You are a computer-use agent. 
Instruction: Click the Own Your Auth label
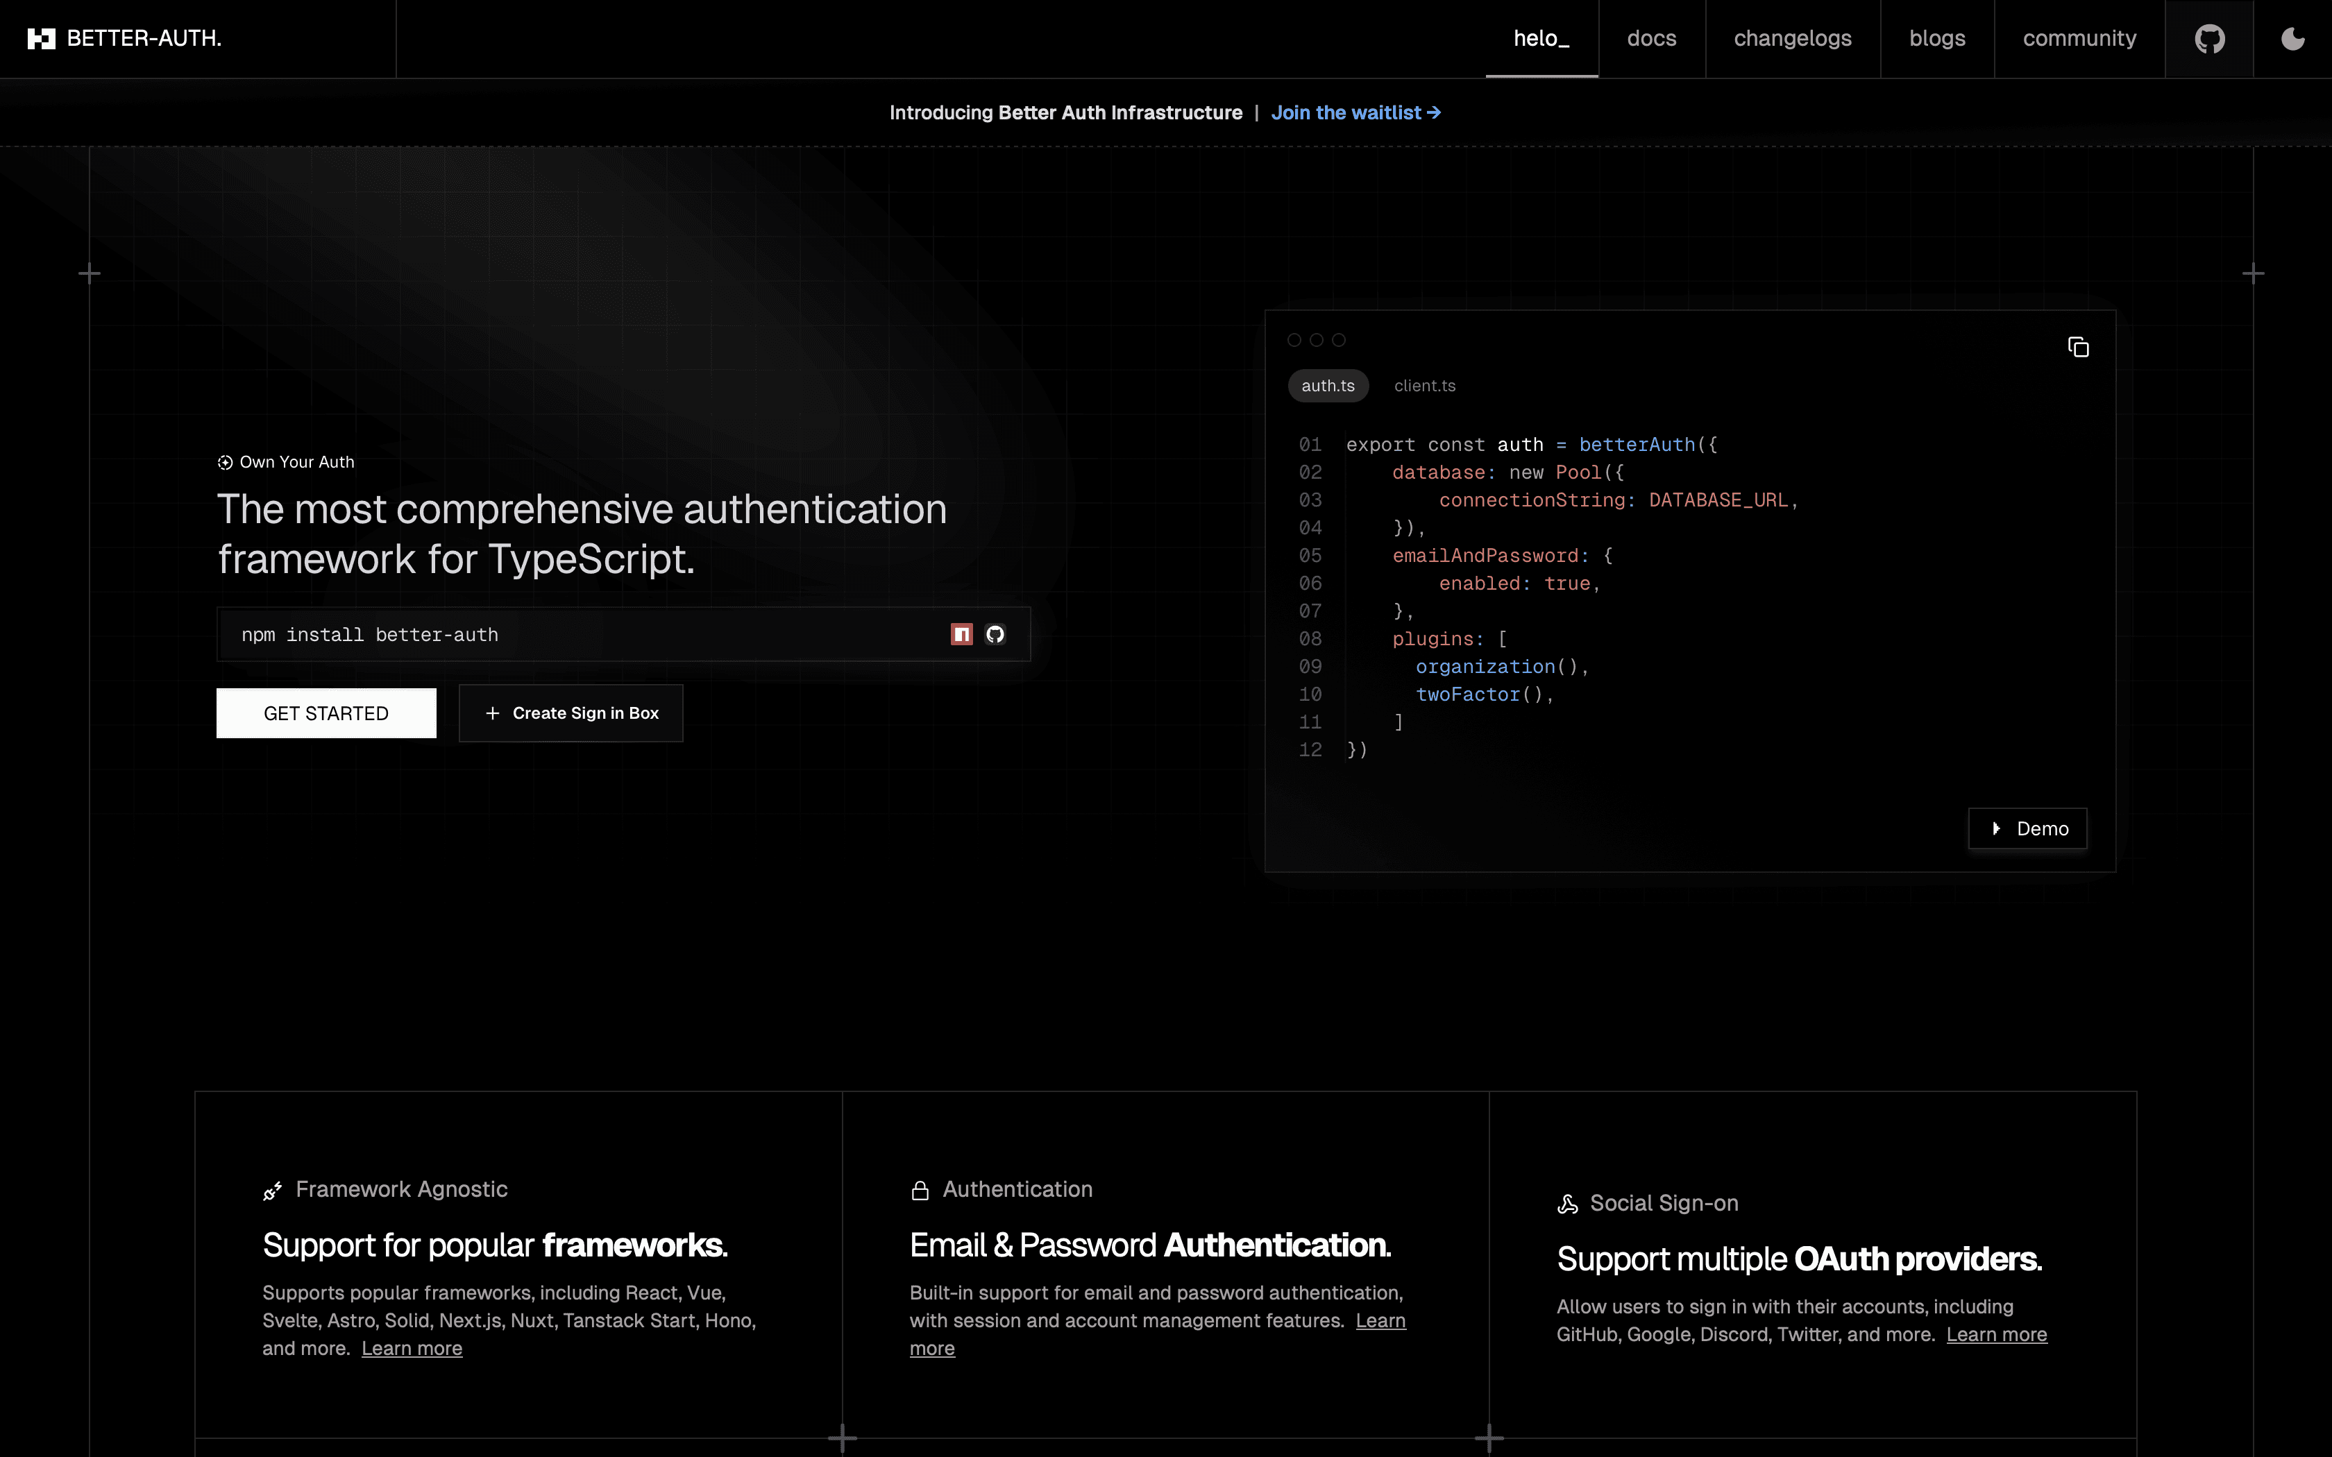point(297,463)
